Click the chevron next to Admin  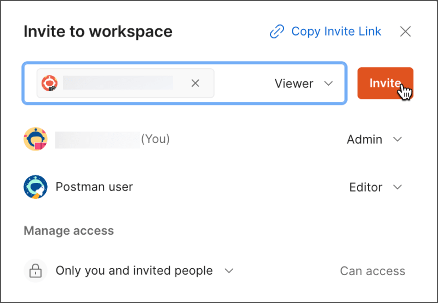pyautogui.click(x=398, y=139)
